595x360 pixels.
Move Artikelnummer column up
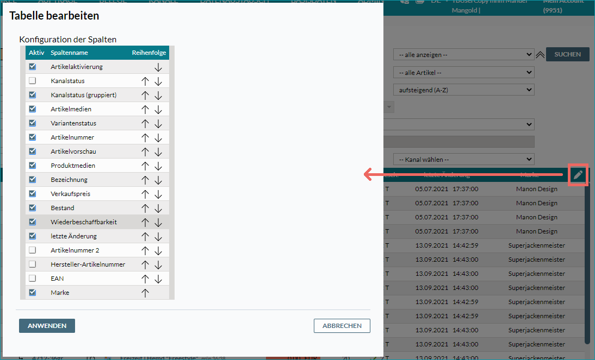click(x=145, y=138)
